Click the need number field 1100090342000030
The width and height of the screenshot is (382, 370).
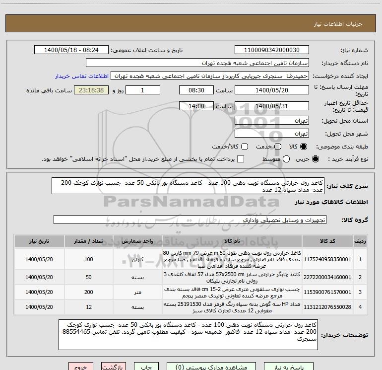coord(272,50)
